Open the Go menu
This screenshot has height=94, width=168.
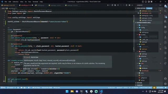point(26,2)
